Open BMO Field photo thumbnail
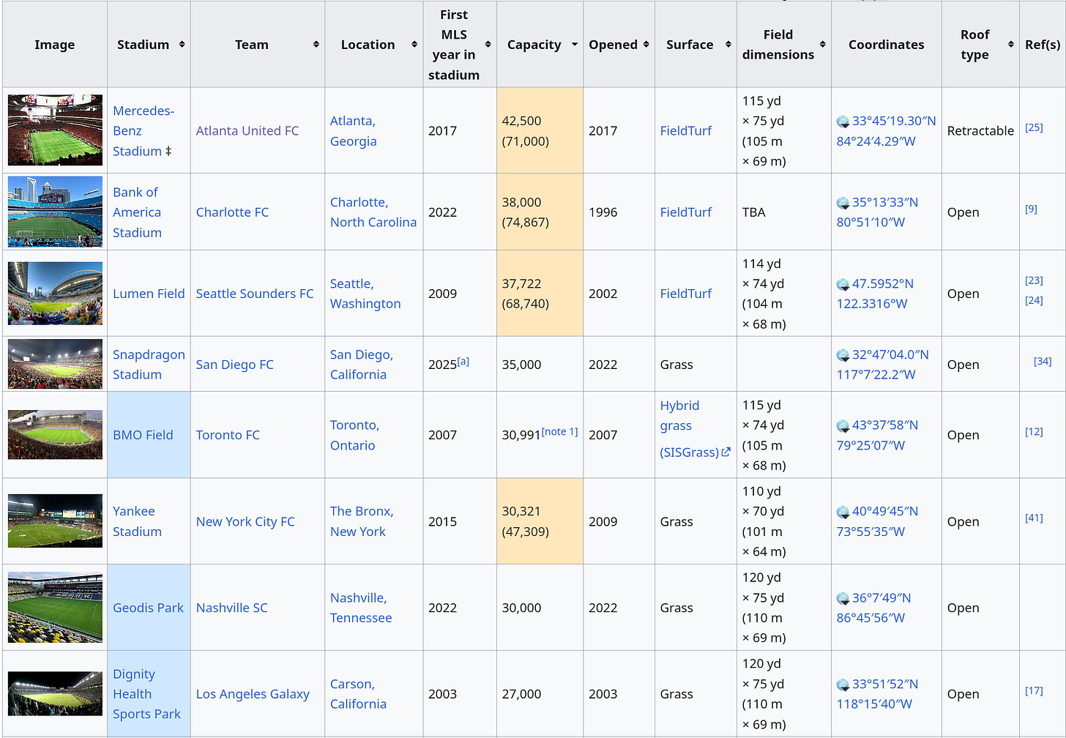 (55, 434)
